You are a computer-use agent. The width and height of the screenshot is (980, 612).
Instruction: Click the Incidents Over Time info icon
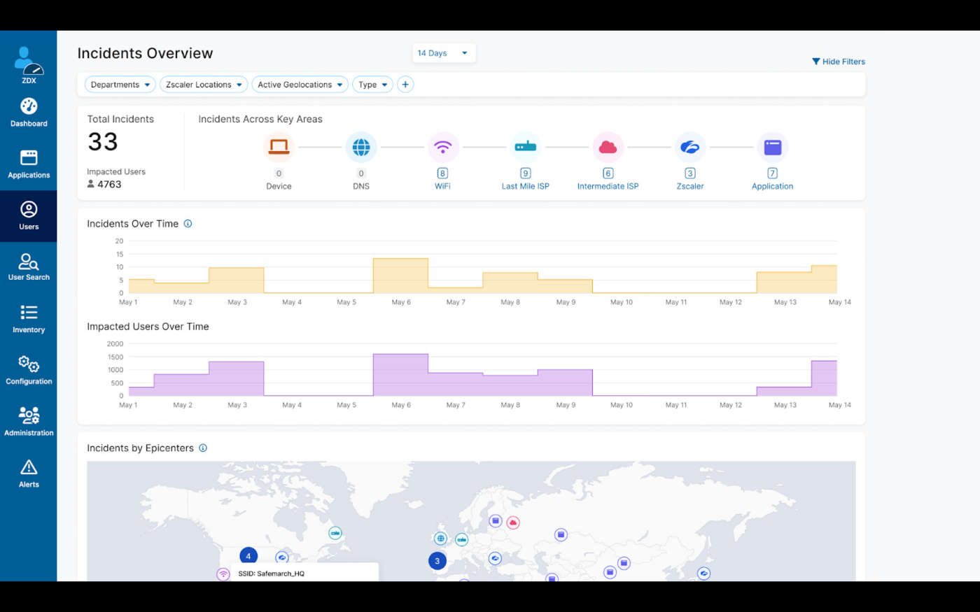[188, 224]
